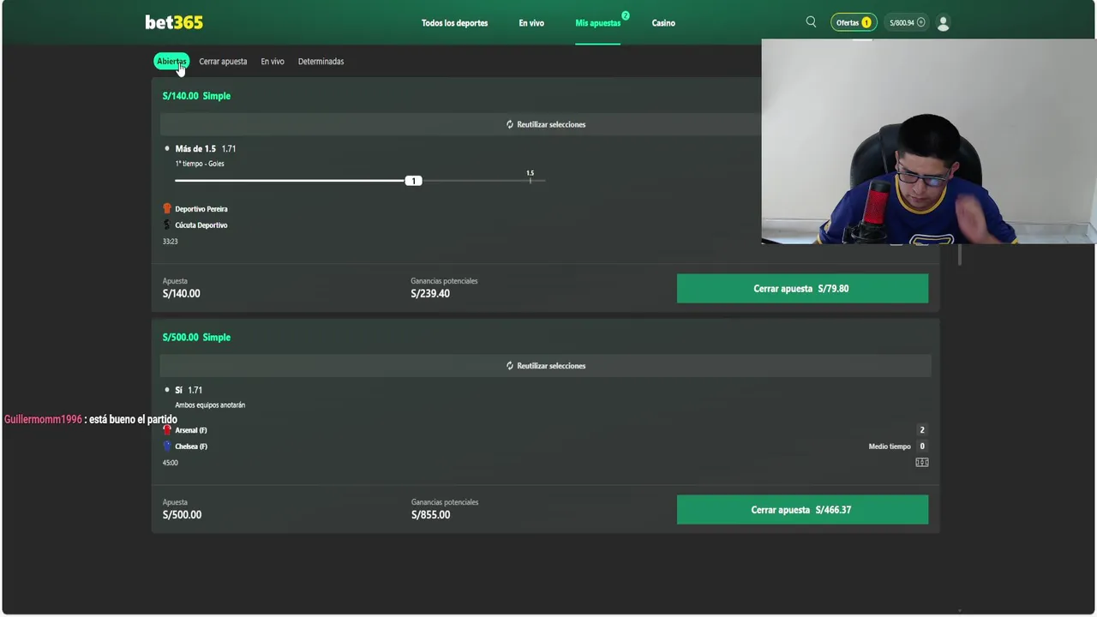The width and height of the screenshot is (1097, 617).
Task: Open the Ofertas button
Action: [854, 23]
